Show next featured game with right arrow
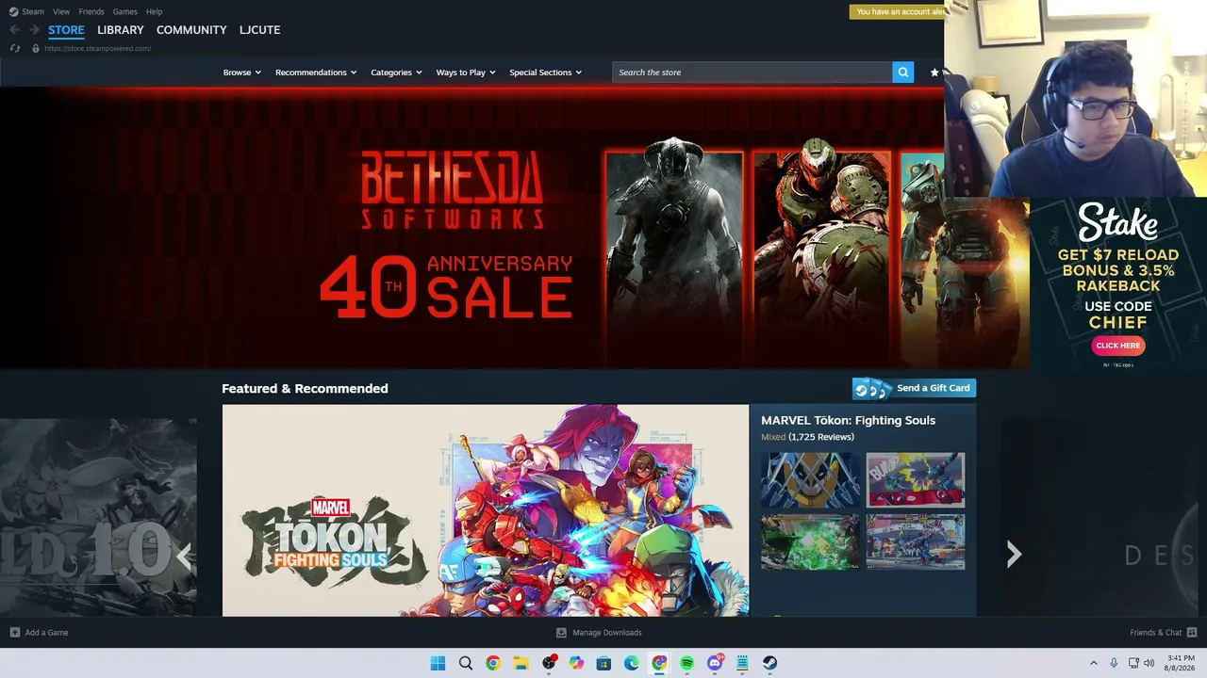Image resolution: width=1207 pixels, height=678 pixels. (1014, 554)
